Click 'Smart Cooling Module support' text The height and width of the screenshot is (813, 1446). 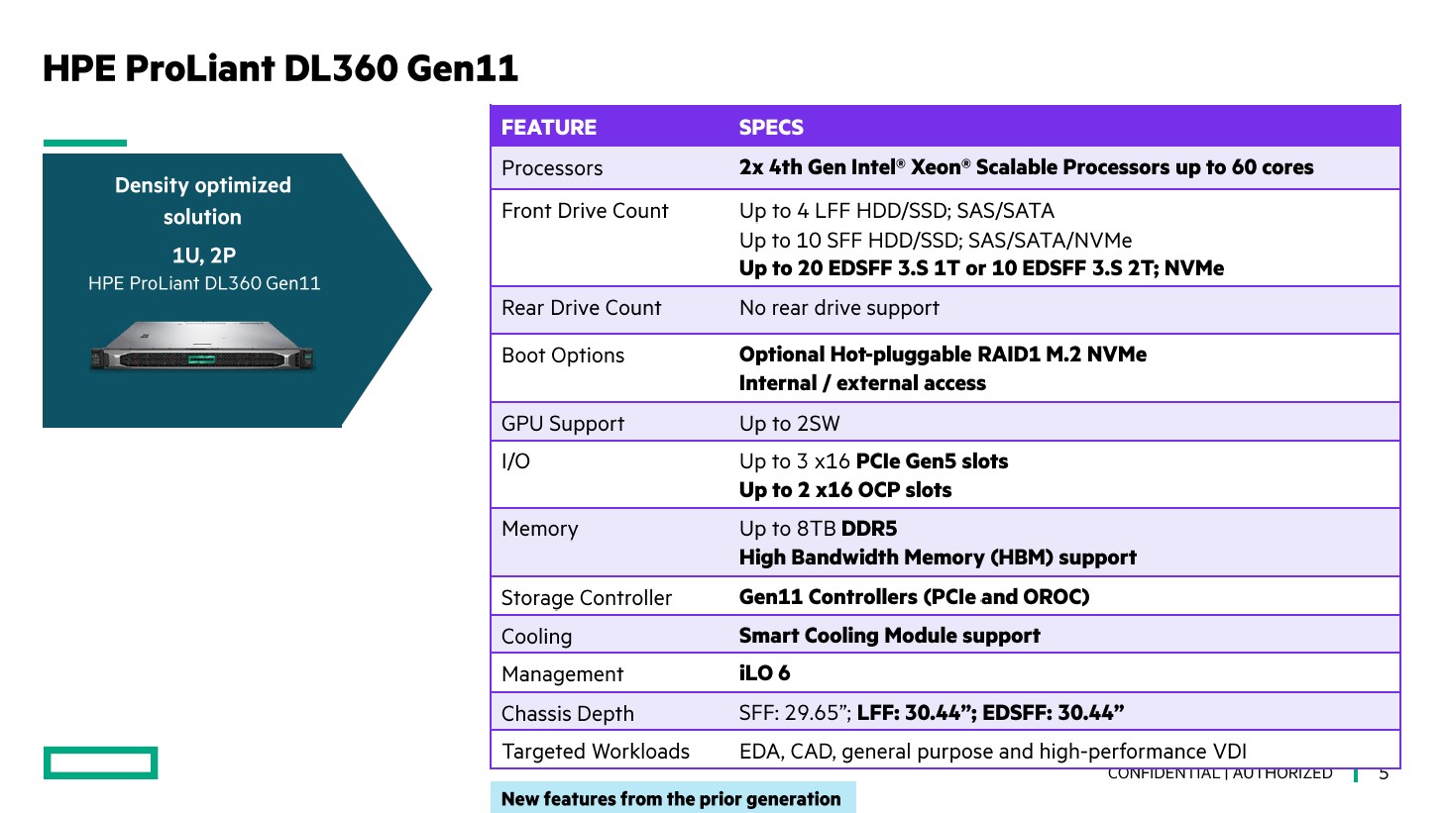[890, 636]
